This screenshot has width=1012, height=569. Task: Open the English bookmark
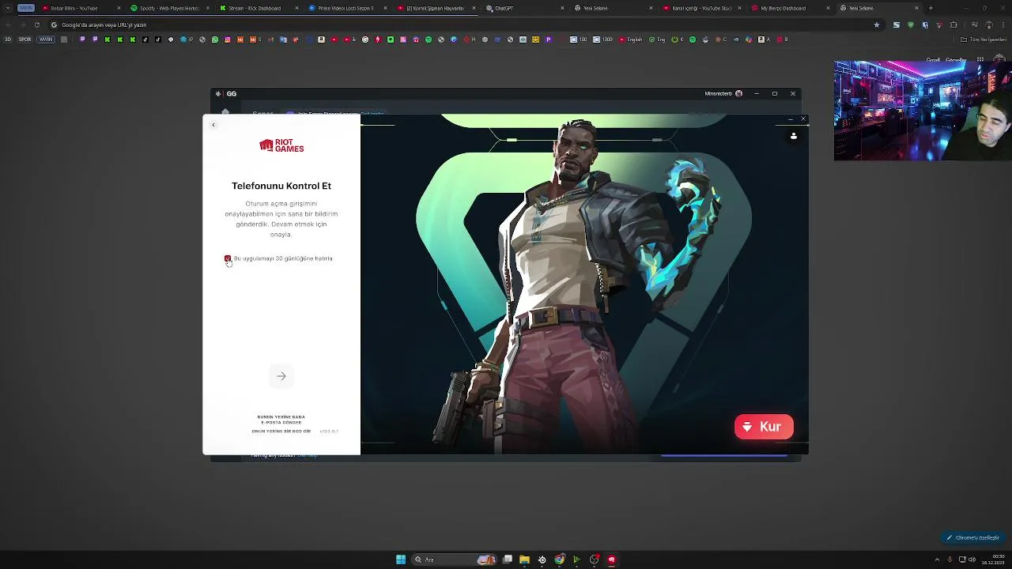(632, 40)
